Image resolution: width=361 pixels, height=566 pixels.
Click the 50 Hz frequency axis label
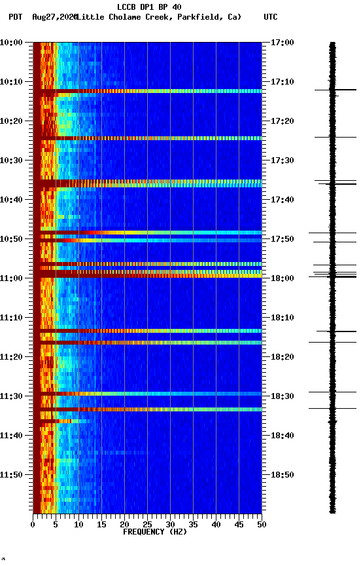[262, 525]
